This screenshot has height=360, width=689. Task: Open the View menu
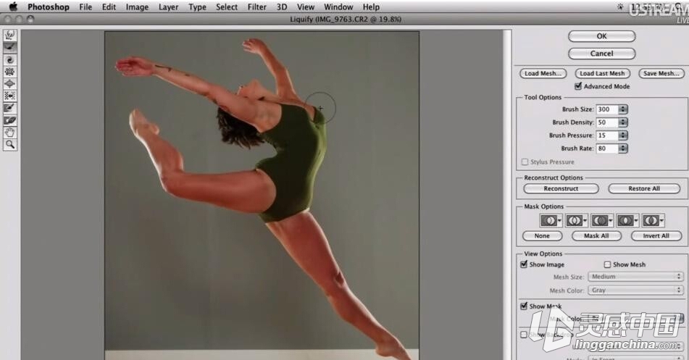[x=306, y=7]
